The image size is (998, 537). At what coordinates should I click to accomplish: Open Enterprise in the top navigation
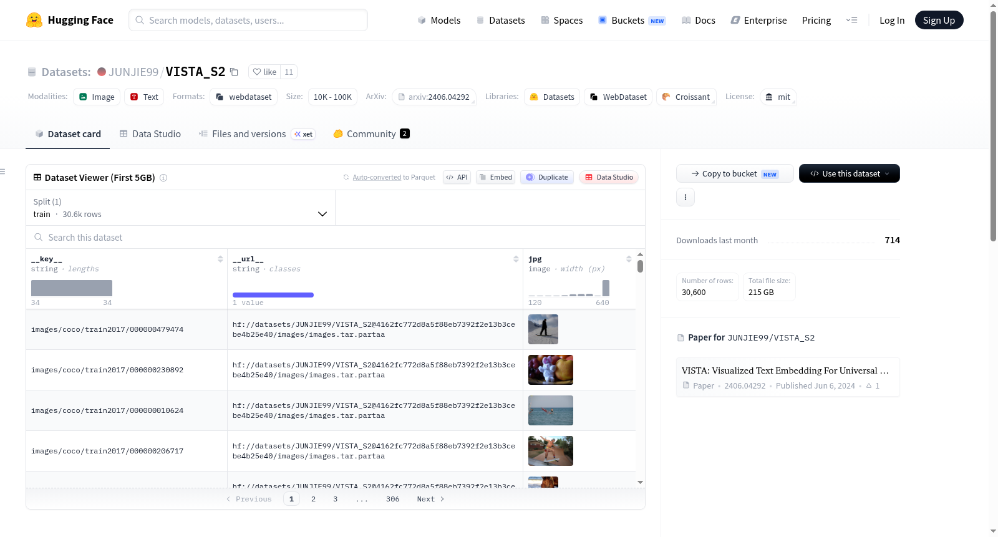pos(758,21)
